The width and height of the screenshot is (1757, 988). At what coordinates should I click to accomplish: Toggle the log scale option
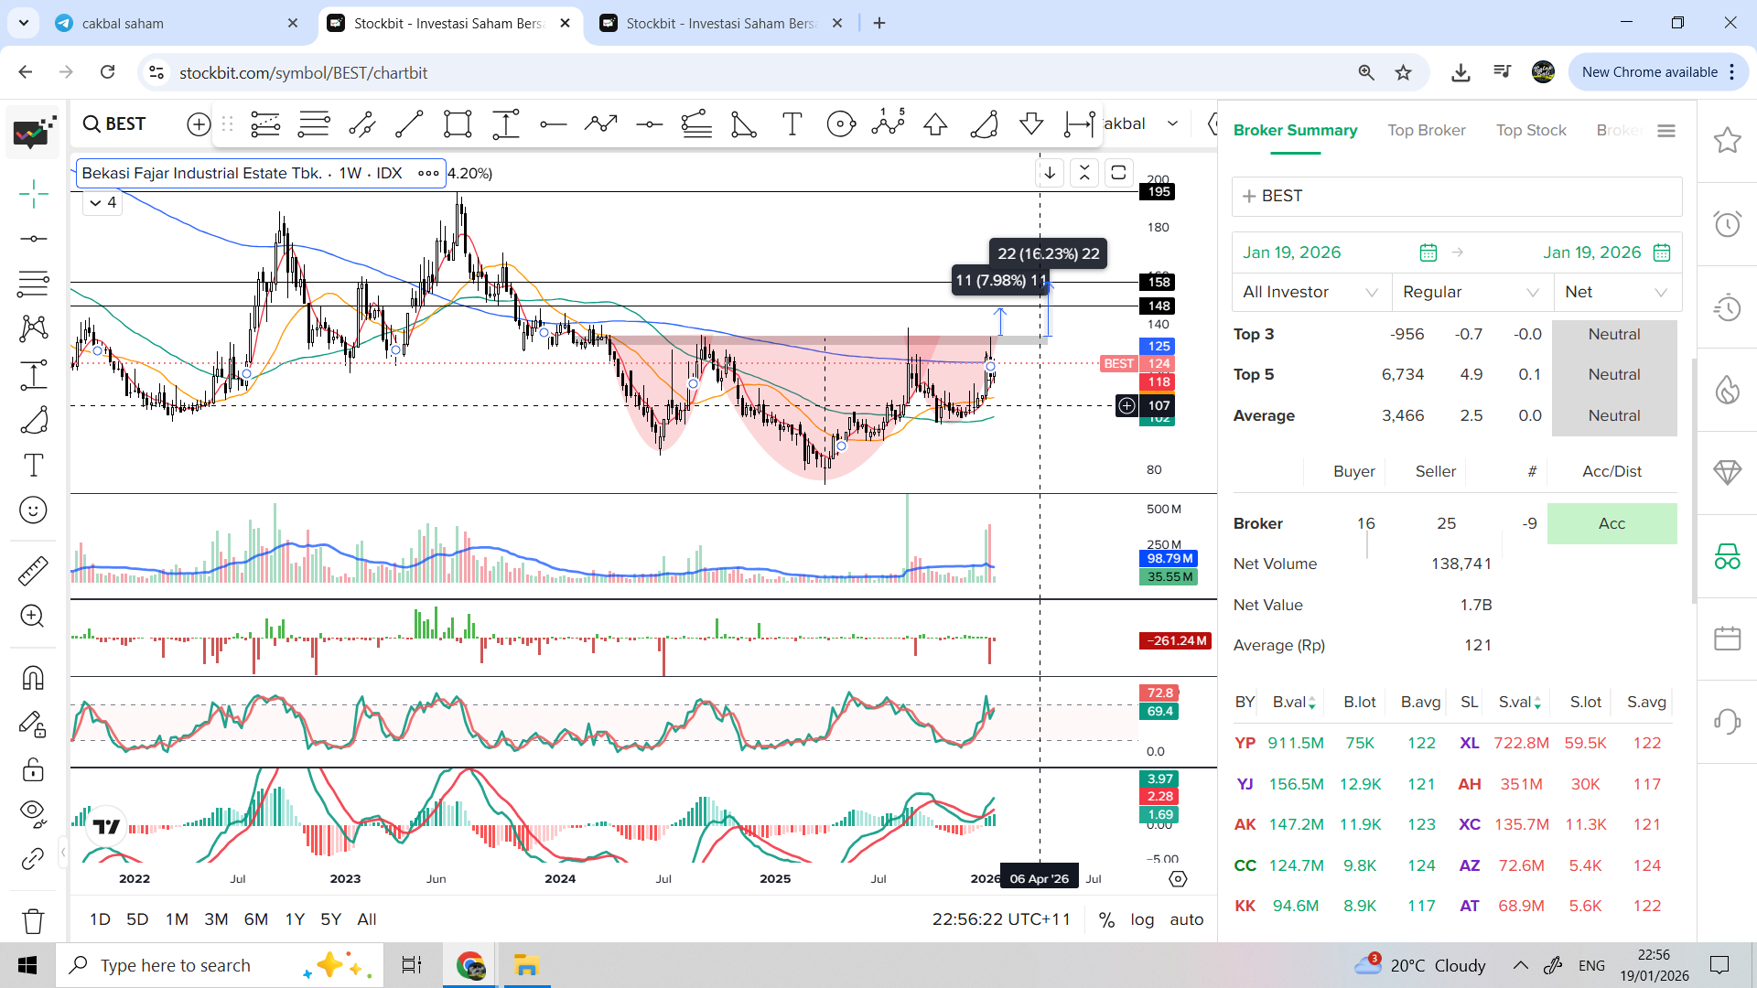coord(1142,919)
